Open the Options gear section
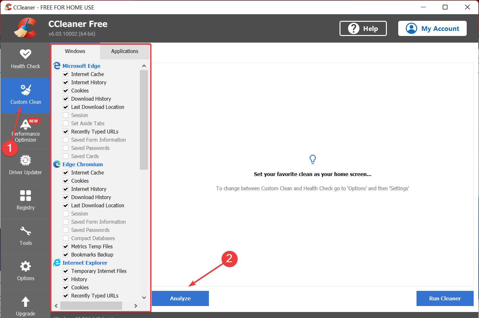Image resolution: width=479 pixels, height=318 pixels. [26, 272]
